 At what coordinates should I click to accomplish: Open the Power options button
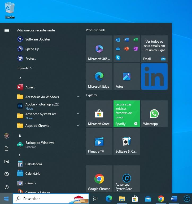7,187
